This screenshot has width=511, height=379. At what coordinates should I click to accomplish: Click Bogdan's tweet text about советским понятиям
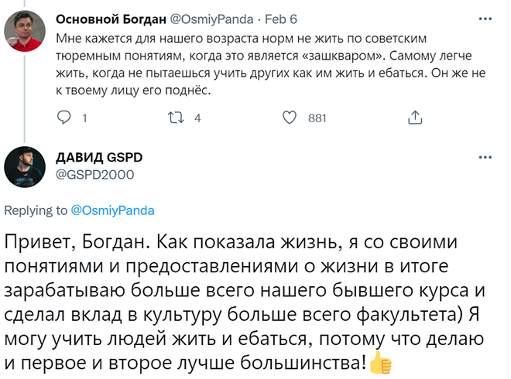[x=270, y=64]
